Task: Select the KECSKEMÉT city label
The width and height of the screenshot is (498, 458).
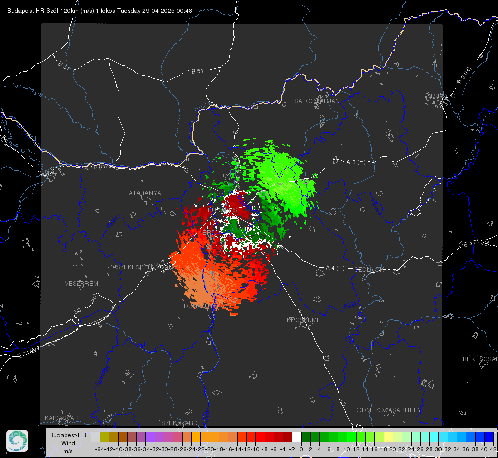Action: coord(306,320)
